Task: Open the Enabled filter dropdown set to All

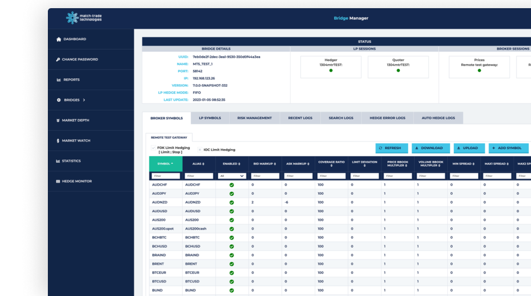Action: point(232,176)
